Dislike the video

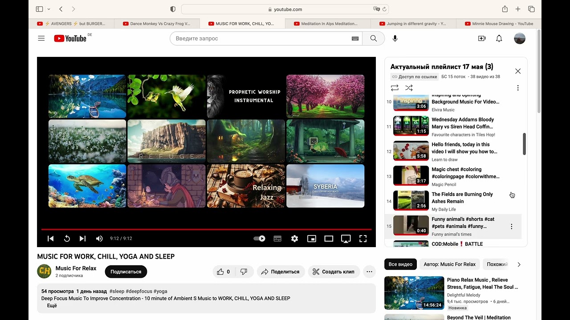coord(244,272)
